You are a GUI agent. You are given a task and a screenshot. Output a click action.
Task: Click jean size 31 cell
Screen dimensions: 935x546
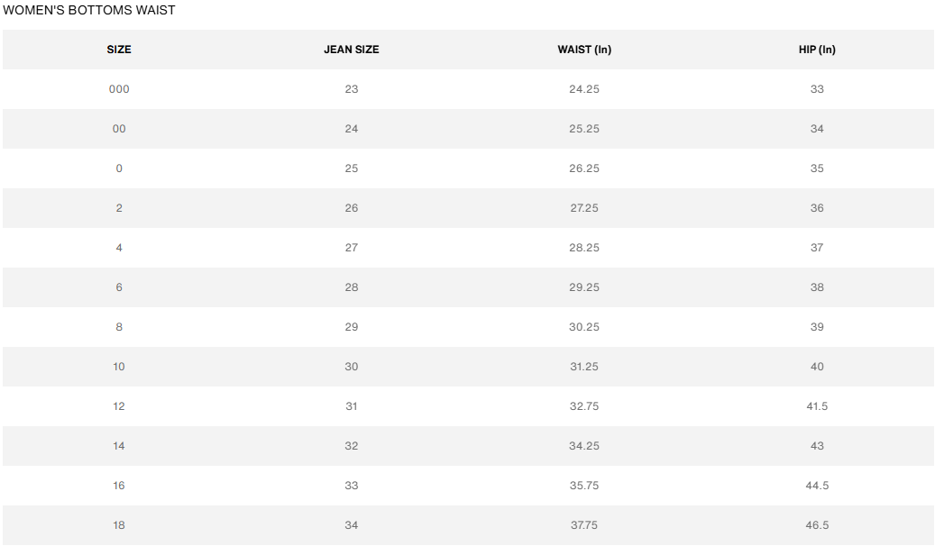352,406
